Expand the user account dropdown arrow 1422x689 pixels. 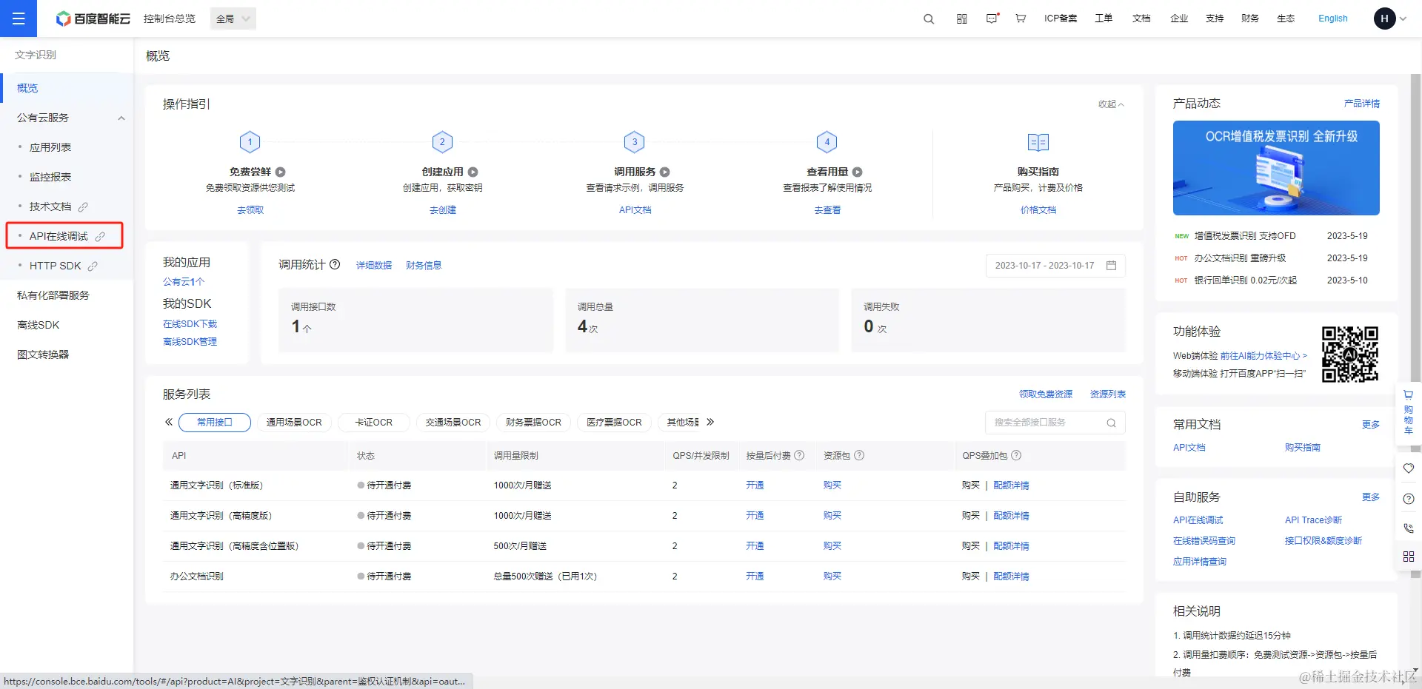click(x=1403, y=19)
